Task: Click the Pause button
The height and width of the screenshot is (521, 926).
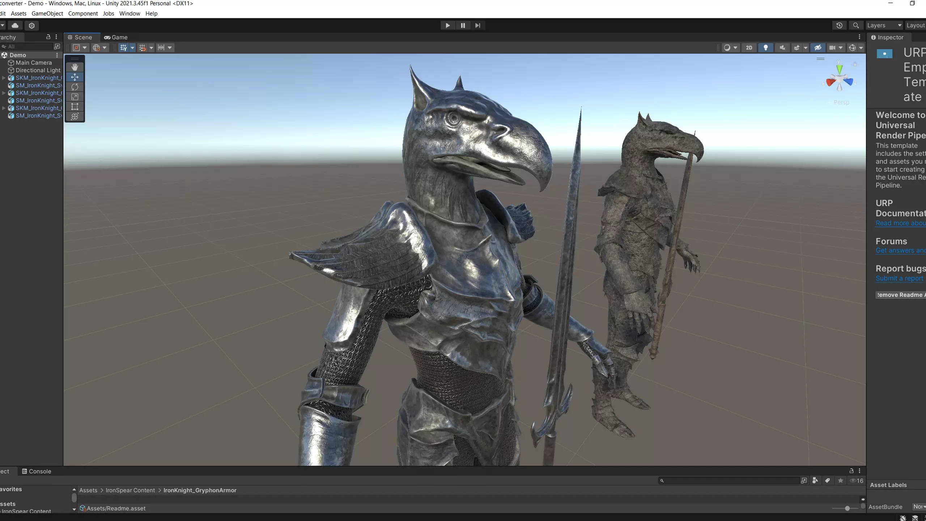Action: (x=463, y=25)
